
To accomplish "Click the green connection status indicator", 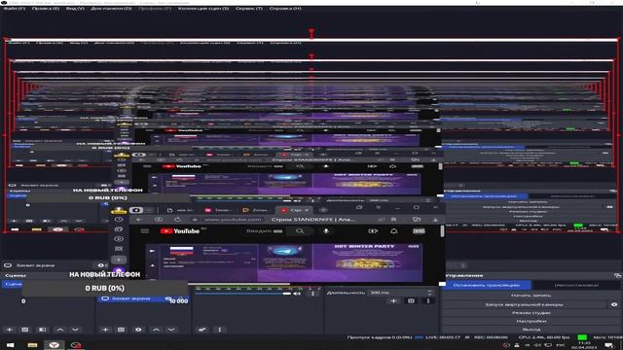I will coord(582,337).
